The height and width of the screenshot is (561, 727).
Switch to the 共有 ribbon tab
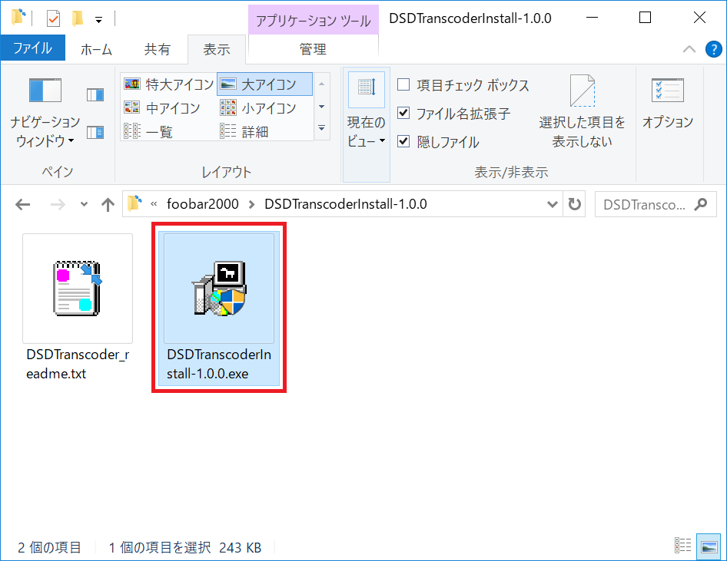click(158, 49)
